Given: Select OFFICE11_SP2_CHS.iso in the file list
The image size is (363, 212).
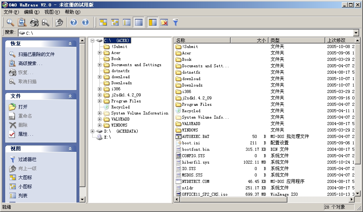Looking at the screenshot, I should pyautogui.click(x=205, y=194).
